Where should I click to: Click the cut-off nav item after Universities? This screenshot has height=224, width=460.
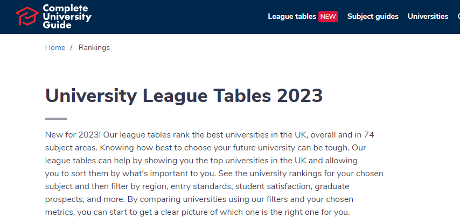(x=458, y=16)
